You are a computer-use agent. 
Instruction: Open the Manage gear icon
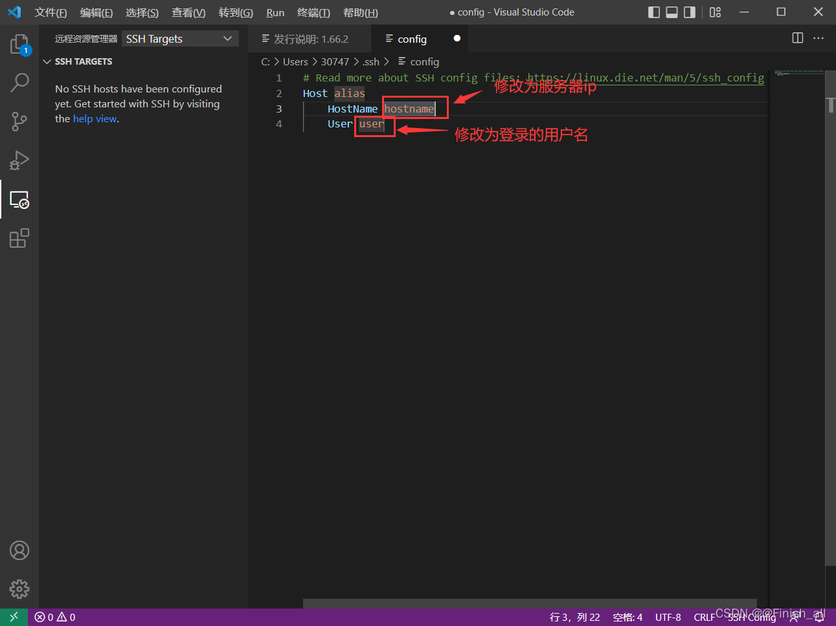point(19,589)
